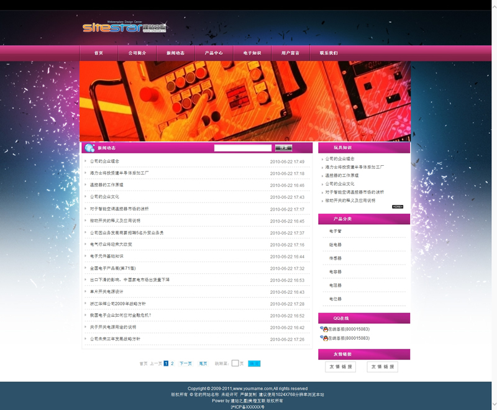The width and height of the screenshot is (497, 410).
Task: Click the news search input field
Action: pyautogui.click(x=243, y=148)
